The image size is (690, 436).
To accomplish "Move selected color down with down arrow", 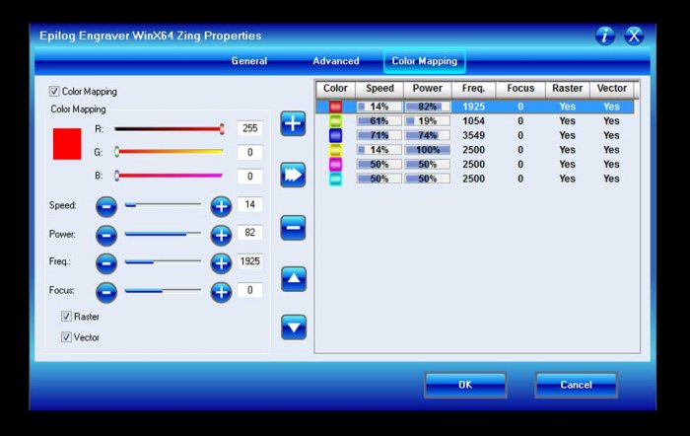I will click(x=293, y=327).
